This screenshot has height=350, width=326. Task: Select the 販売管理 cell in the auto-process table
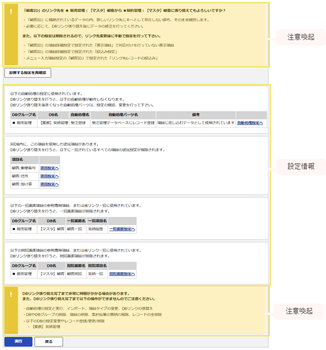click(24, 123)
